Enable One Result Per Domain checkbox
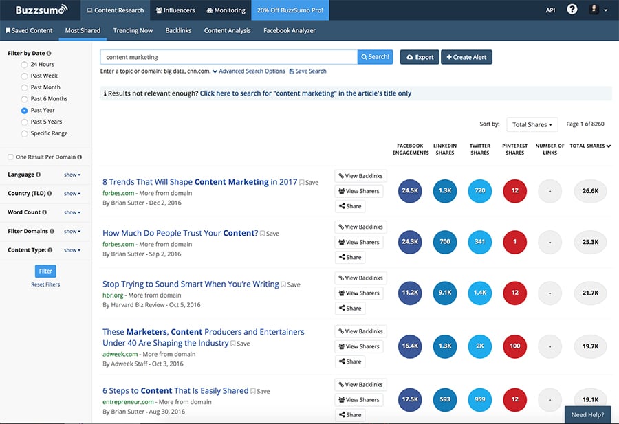Viewport: 619px width, 424px height. [10, 157]
